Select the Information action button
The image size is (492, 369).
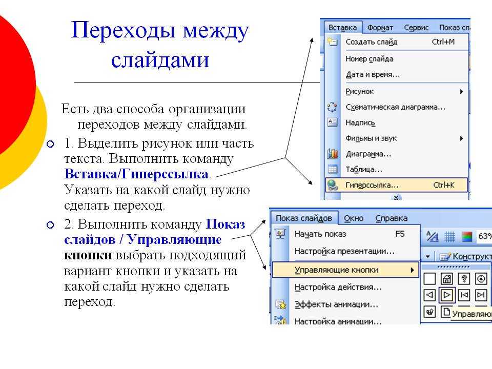[x=481, y=278]
